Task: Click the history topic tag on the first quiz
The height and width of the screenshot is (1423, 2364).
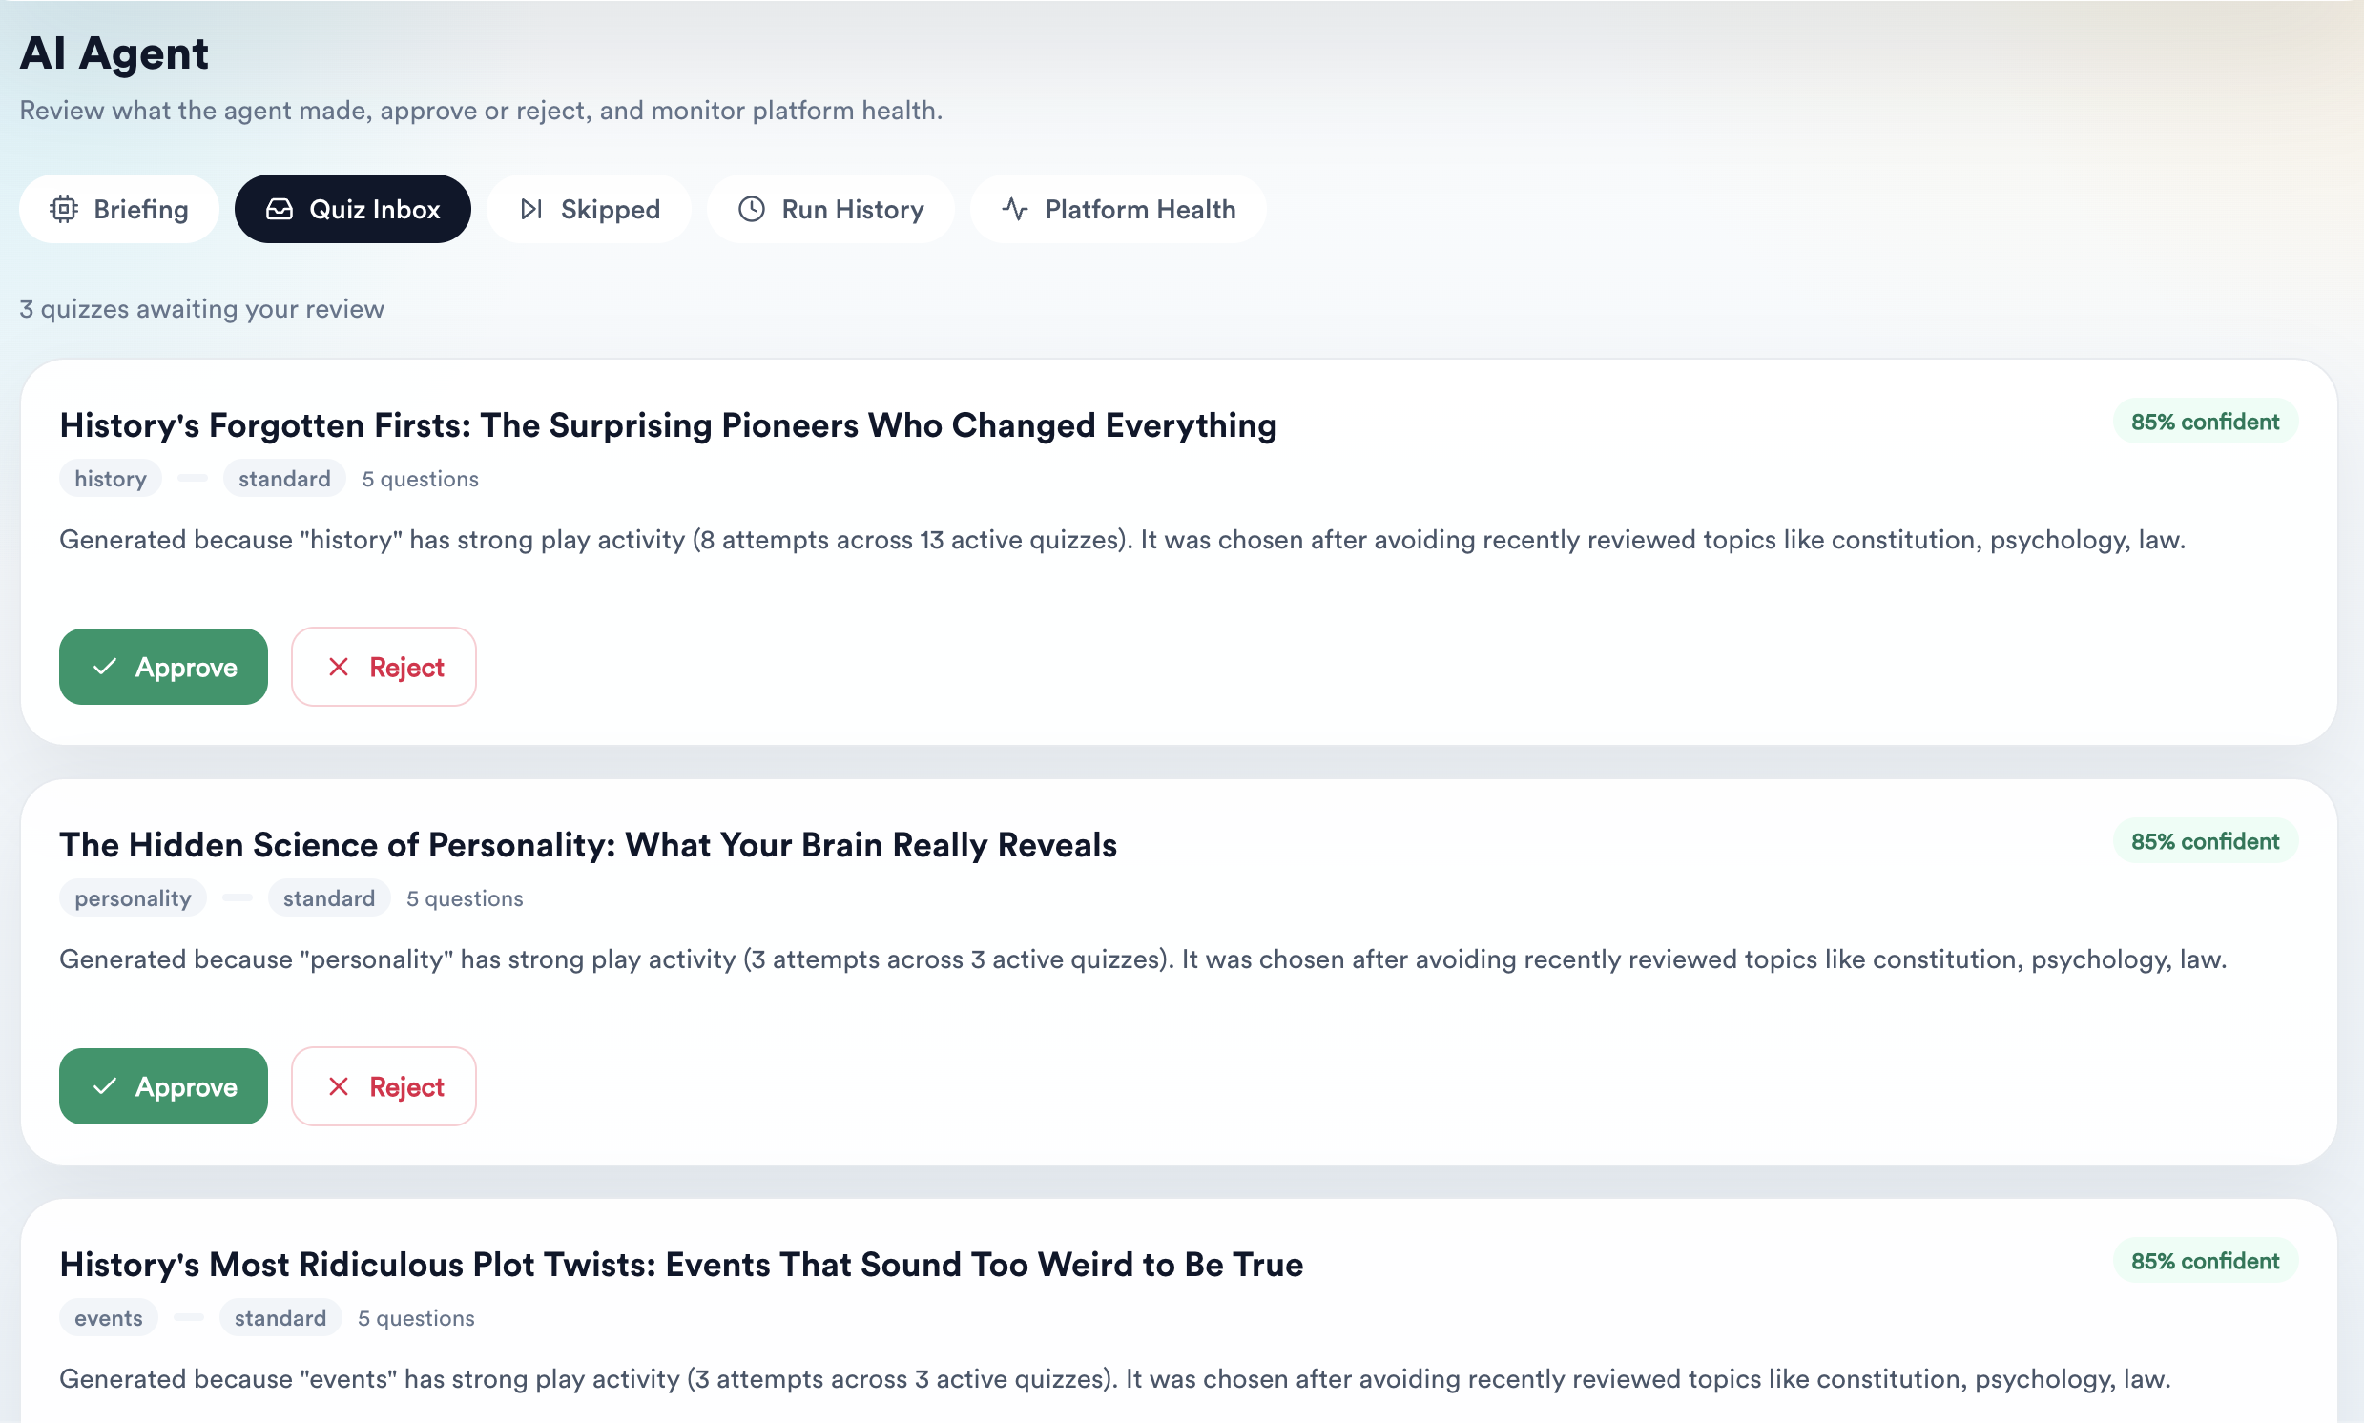Action: point(110,479)
